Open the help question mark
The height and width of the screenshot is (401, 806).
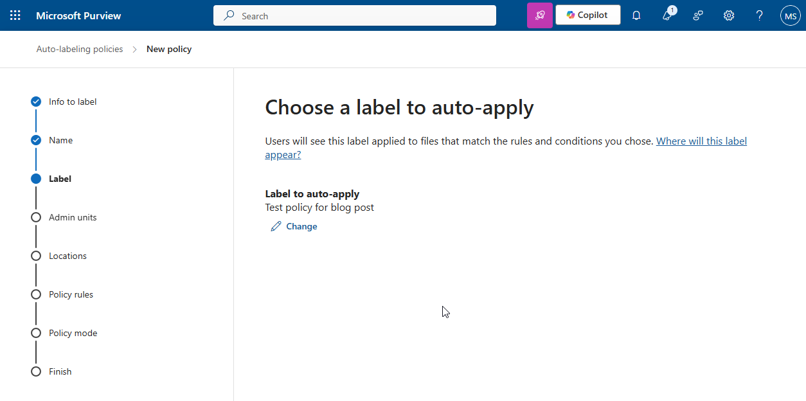point(759,15)
